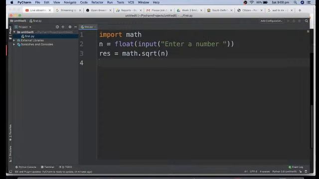Open the Project panel settings gear
Screen dimensions: 319x179
70,27
